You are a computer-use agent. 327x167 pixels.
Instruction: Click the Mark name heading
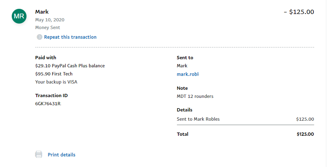pyautogui.click(x=42, y=12)
